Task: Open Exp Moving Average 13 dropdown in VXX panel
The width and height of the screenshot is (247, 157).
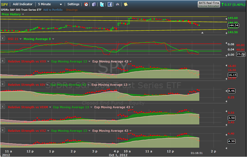Action: coord(89,62)
